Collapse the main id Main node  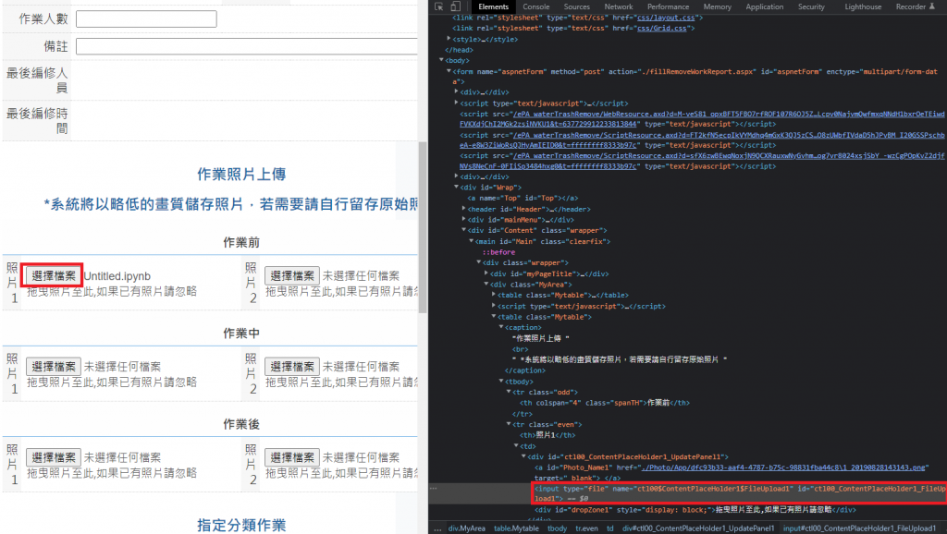[471, 241]
